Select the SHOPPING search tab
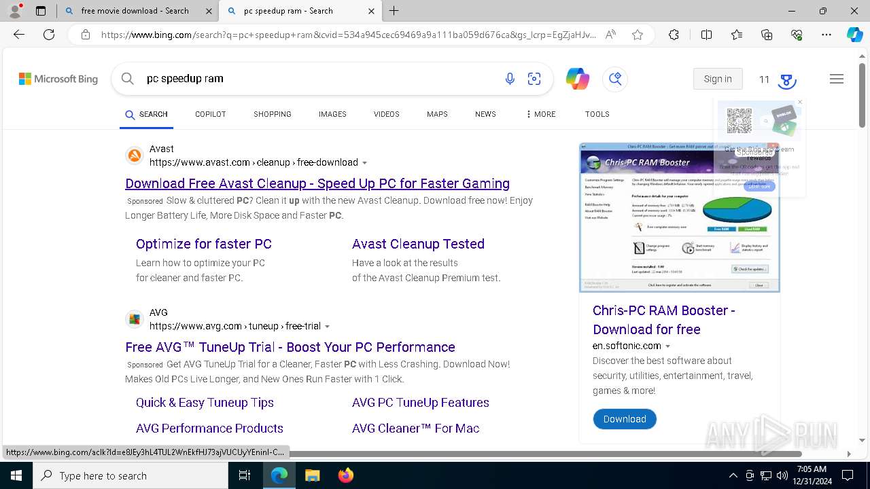 [x=273, y=114]
